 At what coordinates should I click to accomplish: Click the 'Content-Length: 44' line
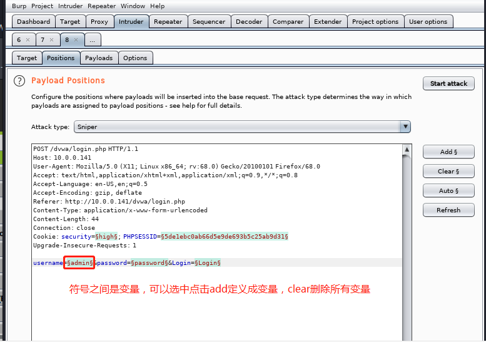point(66,219)
